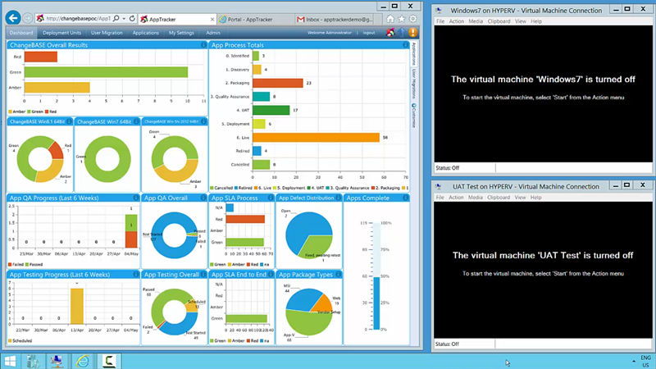Open File menu in UAT Test VM window

coord(440,198)
